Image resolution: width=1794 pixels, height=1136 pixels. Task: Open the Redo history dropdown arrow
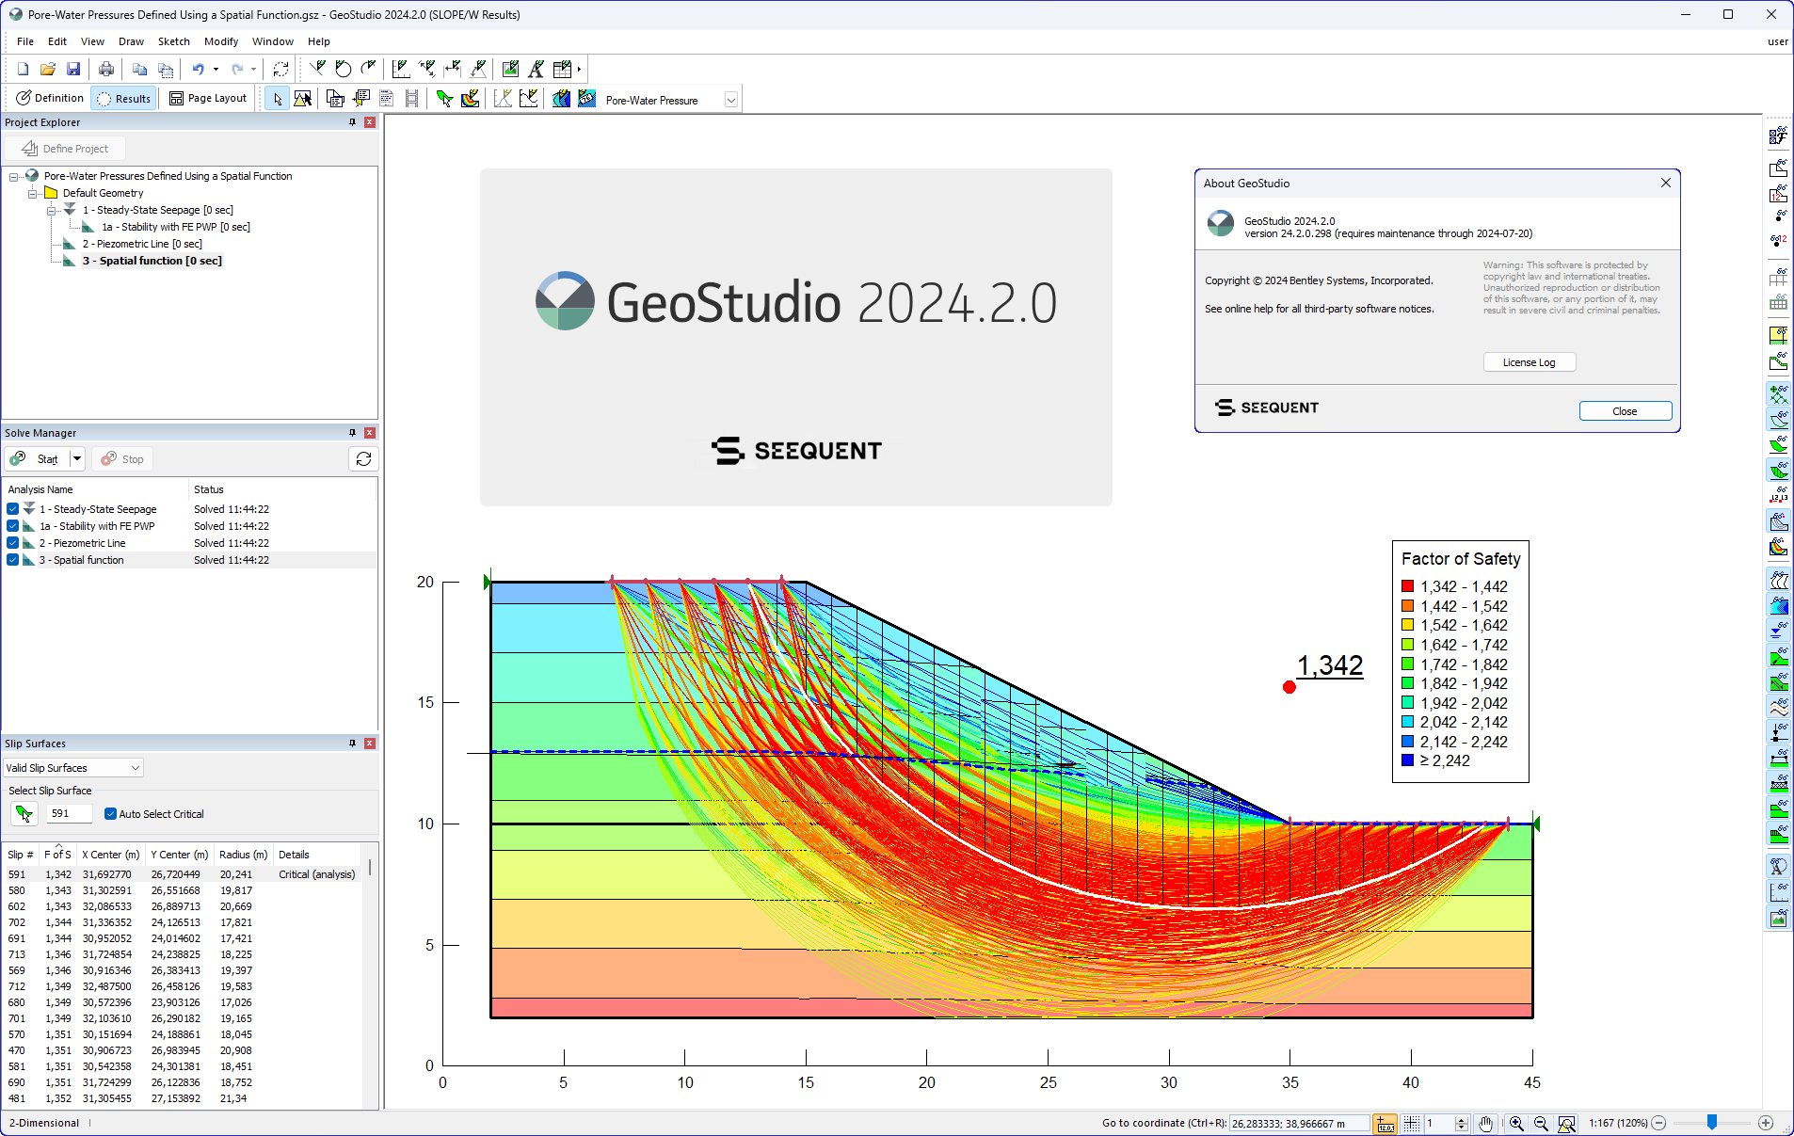click(x=253, y=69)
